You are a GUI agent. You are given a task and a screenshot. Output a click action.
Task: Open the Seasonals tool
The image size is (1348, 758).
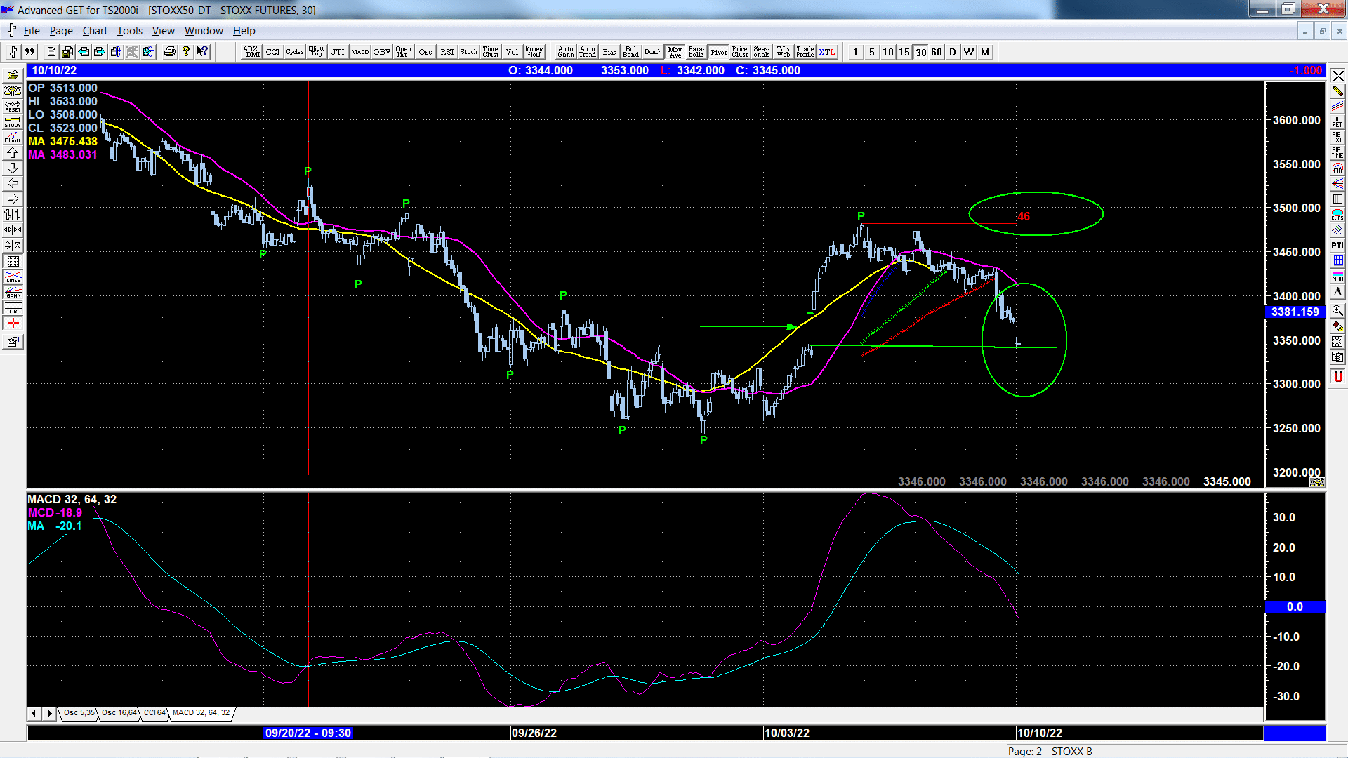coord(762,52)
